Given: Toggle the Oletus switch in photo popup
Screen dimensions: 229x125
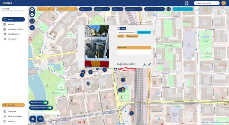Looking at the screenshot, I should pyautogui.click(x=119, y=29).
